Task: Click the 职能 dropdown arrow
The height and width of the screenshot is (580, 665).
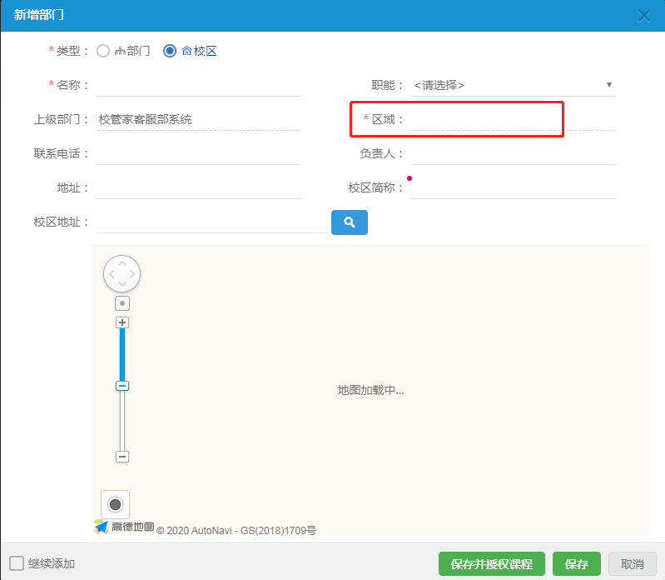Action: pos(609,85)
